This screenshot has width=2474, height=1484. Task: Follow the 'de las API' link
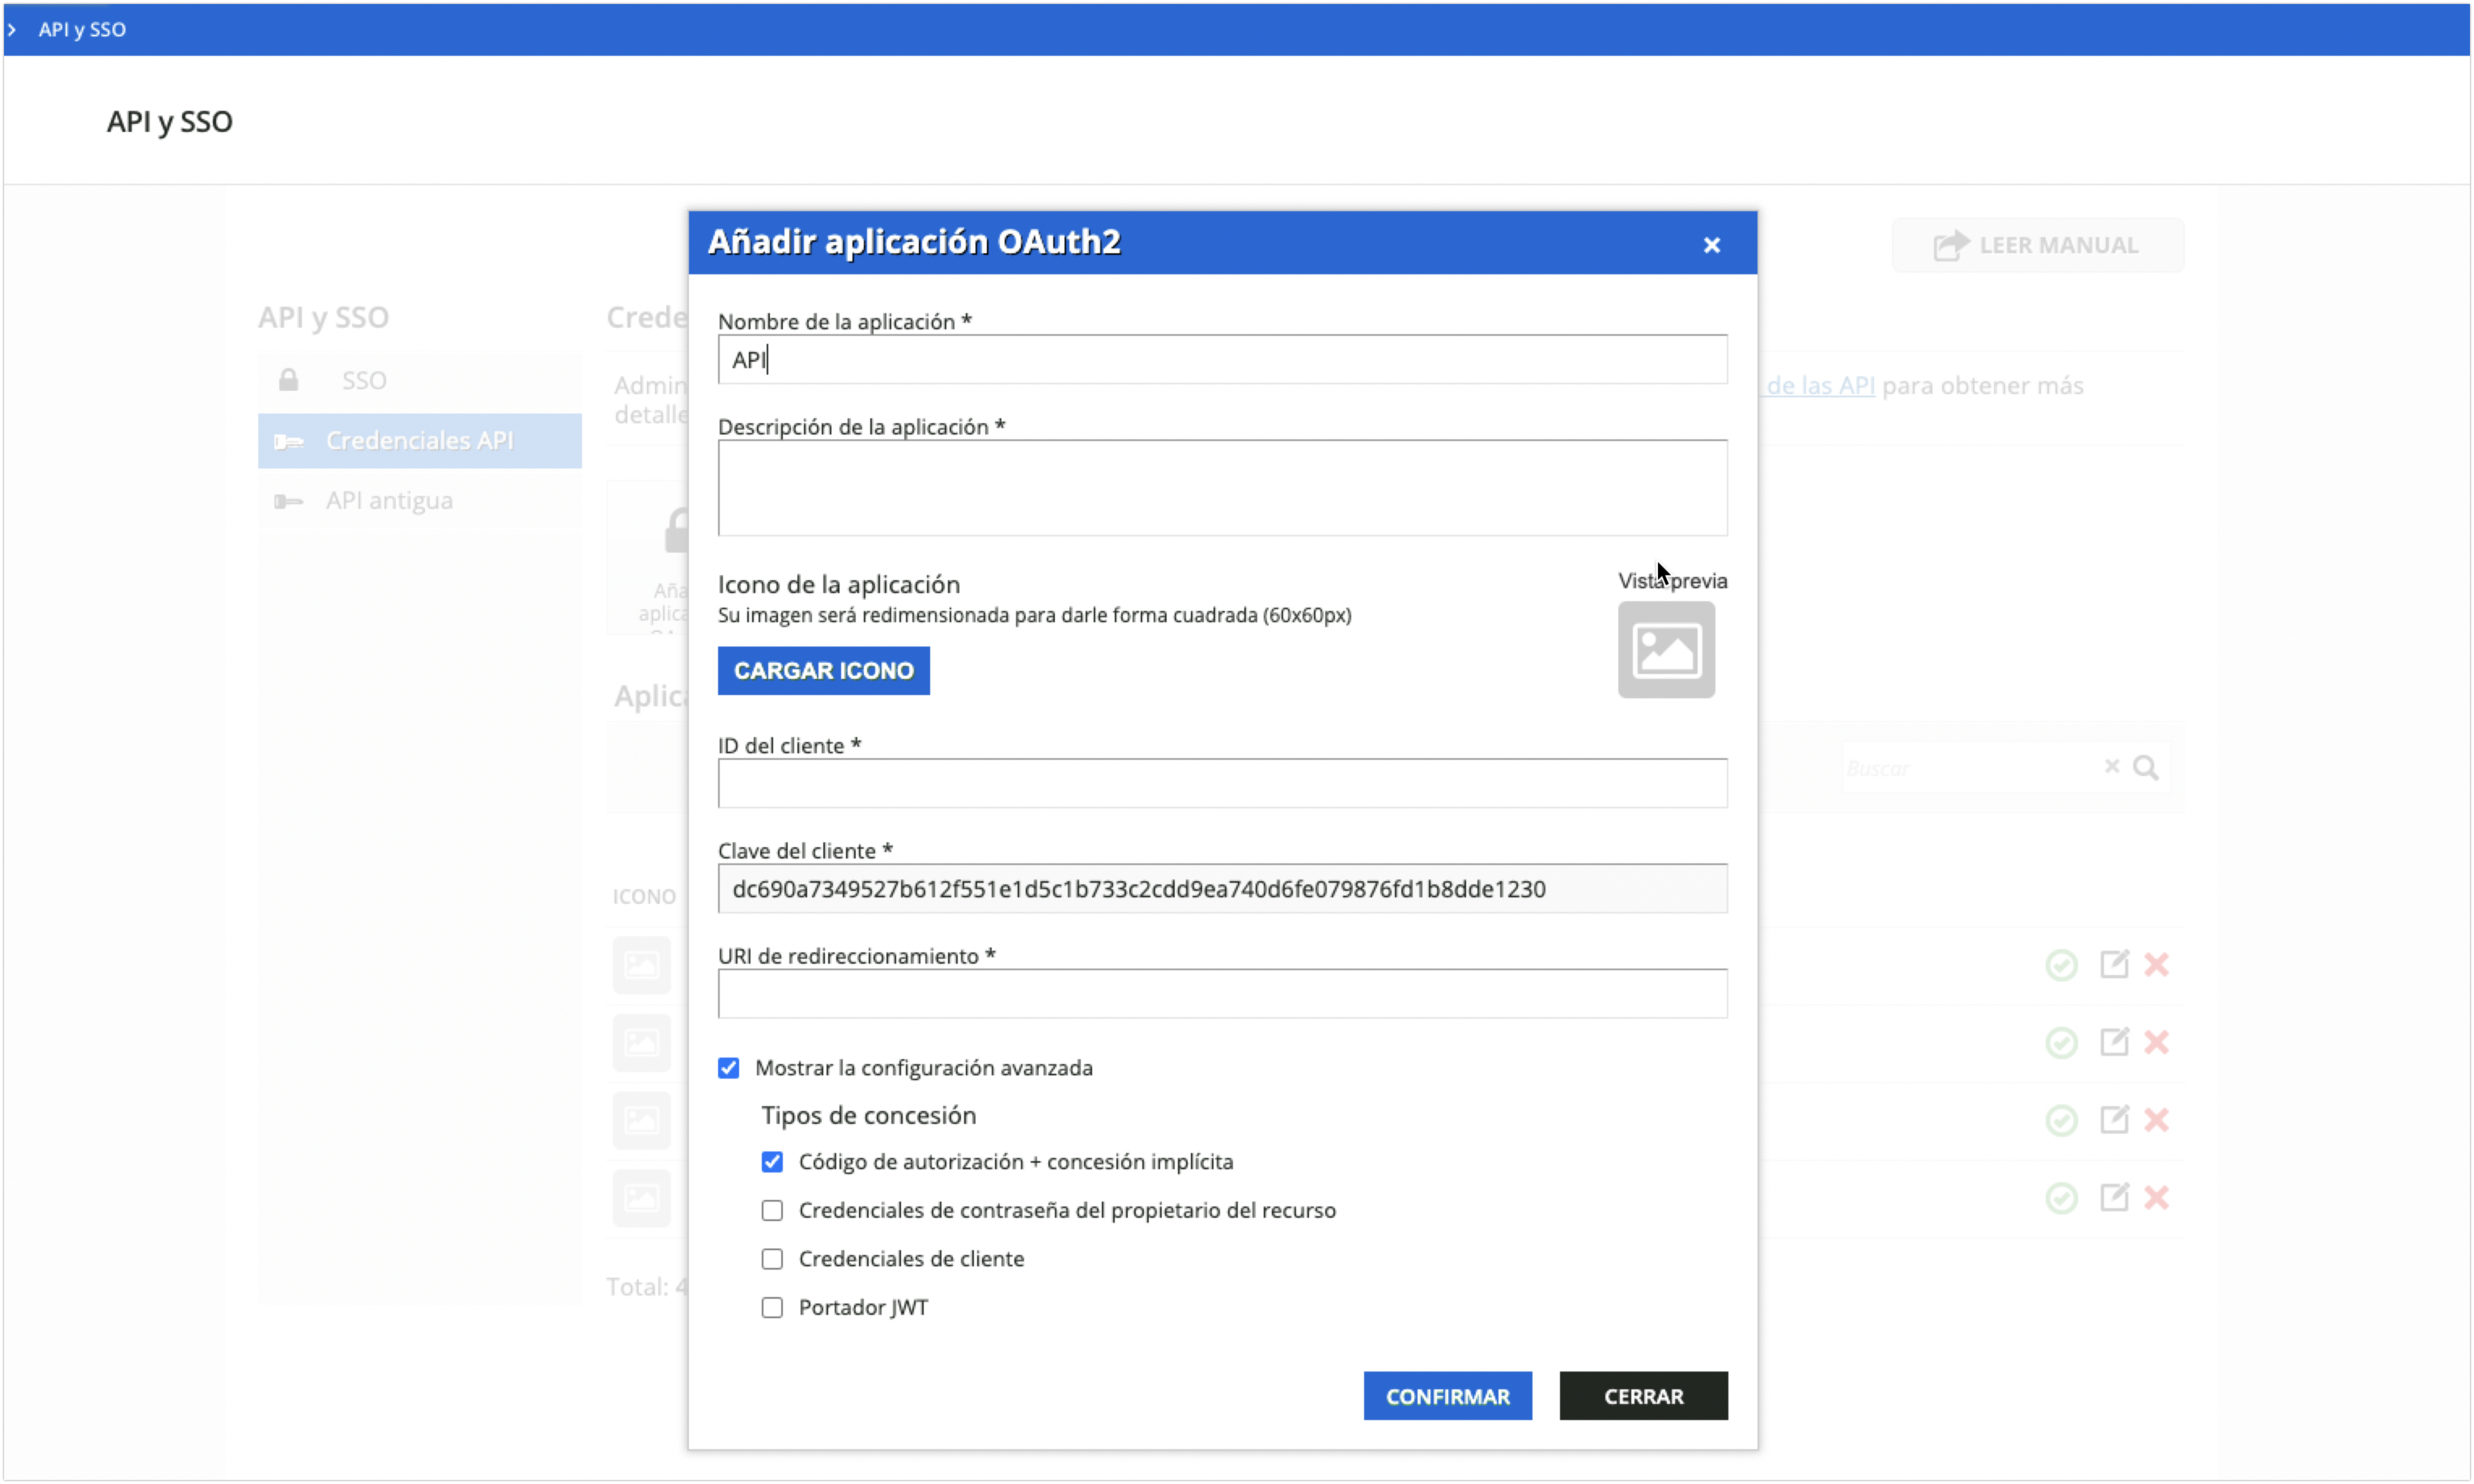point(1820,386)
